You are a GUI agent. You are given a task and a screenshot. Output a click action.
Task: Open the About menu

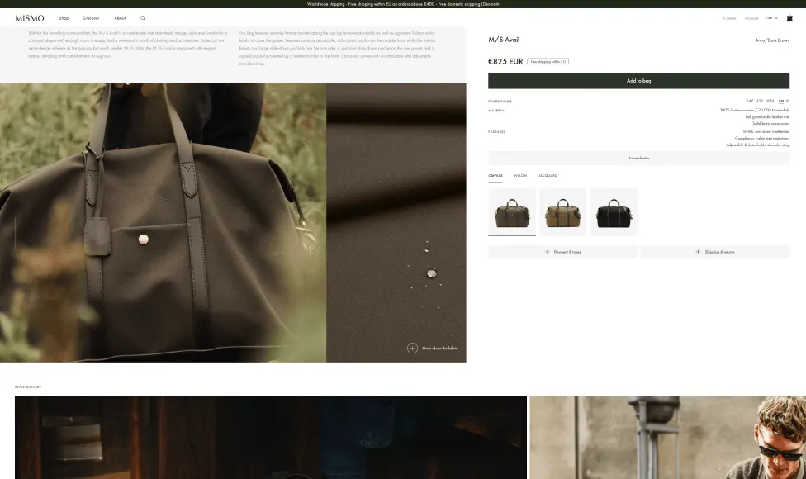tap(120, 18)
